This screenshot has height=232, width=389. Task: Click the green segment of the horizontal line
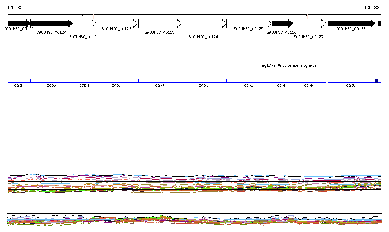355,128
